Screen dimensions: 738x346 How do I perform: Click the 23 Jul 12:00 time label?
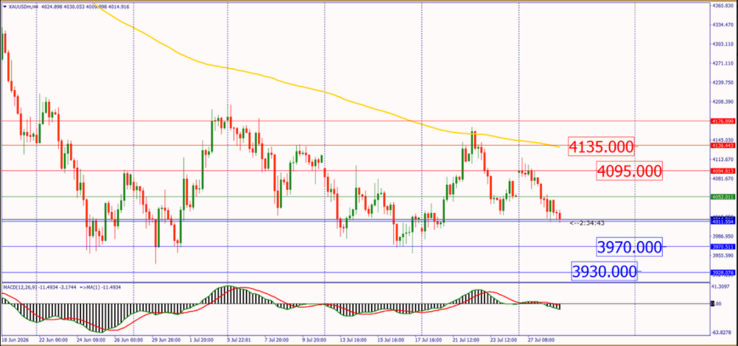click(x=505, y=339)
